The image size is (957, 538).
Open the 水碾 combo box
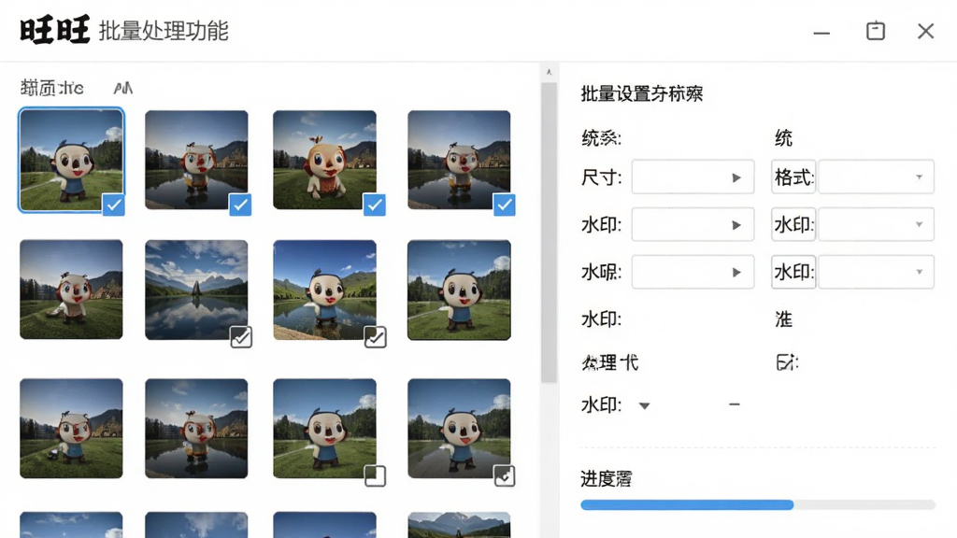693,272
